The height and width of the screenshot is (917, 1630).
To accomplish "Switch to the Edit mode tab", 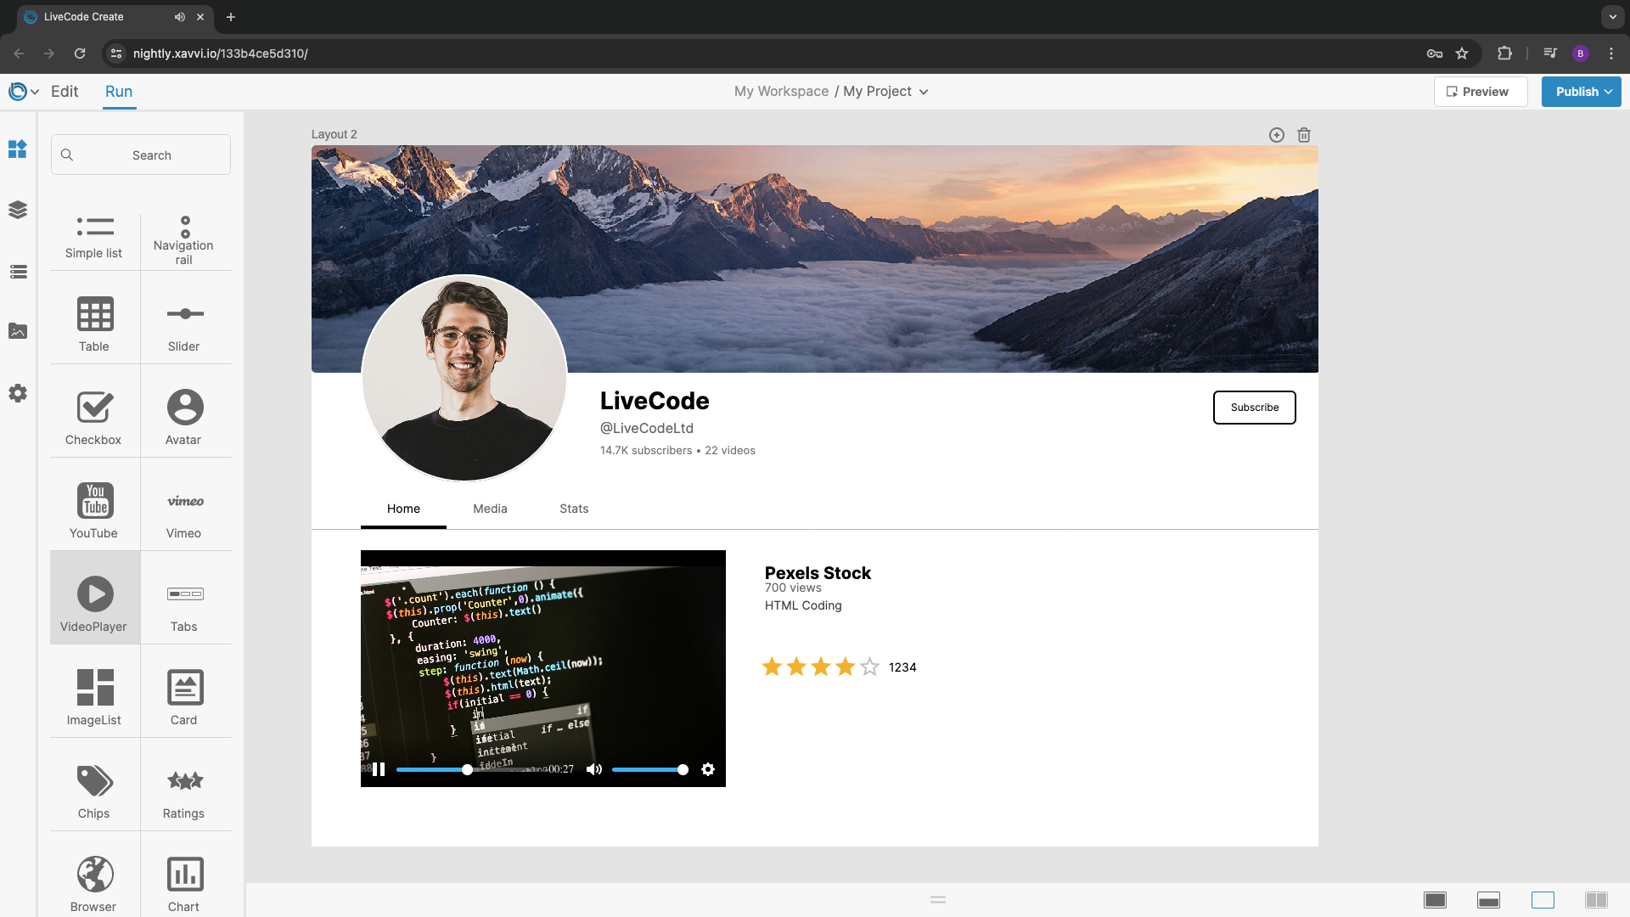I will (65, 92).
